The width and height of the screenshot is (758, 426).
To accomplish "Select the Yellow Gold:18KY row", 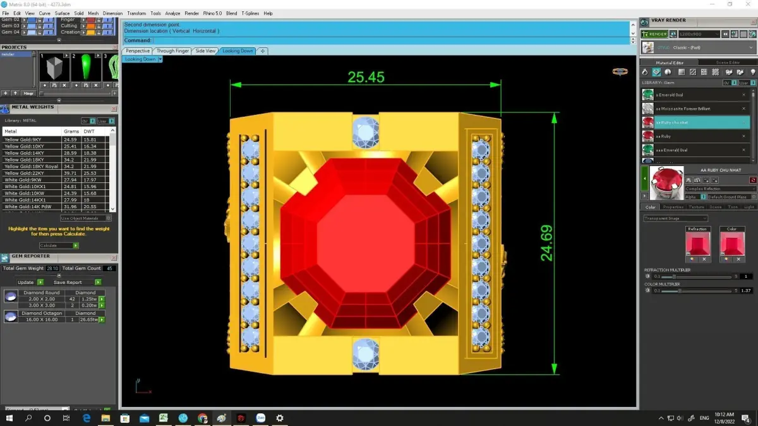I will (55, 160).
